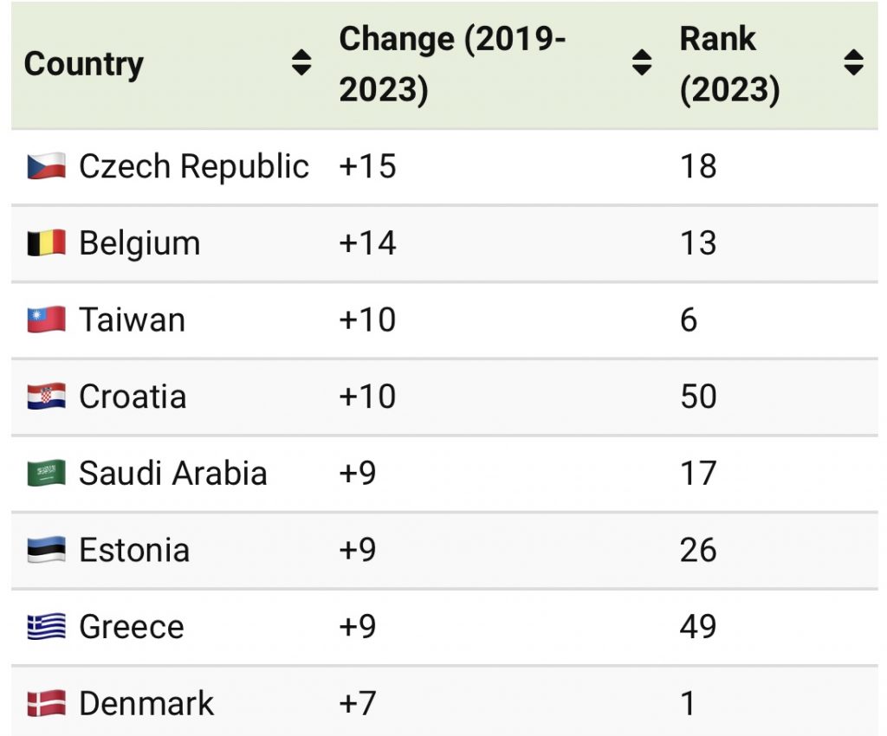The height and width of the screenshot is (736, 887).
Task: Click the Greece flag icon
Action: coord(46,627)
